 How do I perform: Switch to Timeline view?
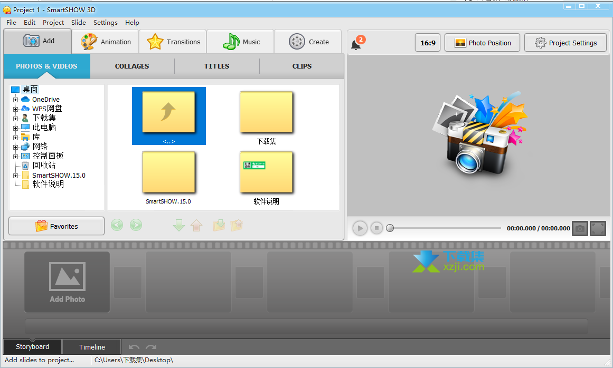pos(92,347)
